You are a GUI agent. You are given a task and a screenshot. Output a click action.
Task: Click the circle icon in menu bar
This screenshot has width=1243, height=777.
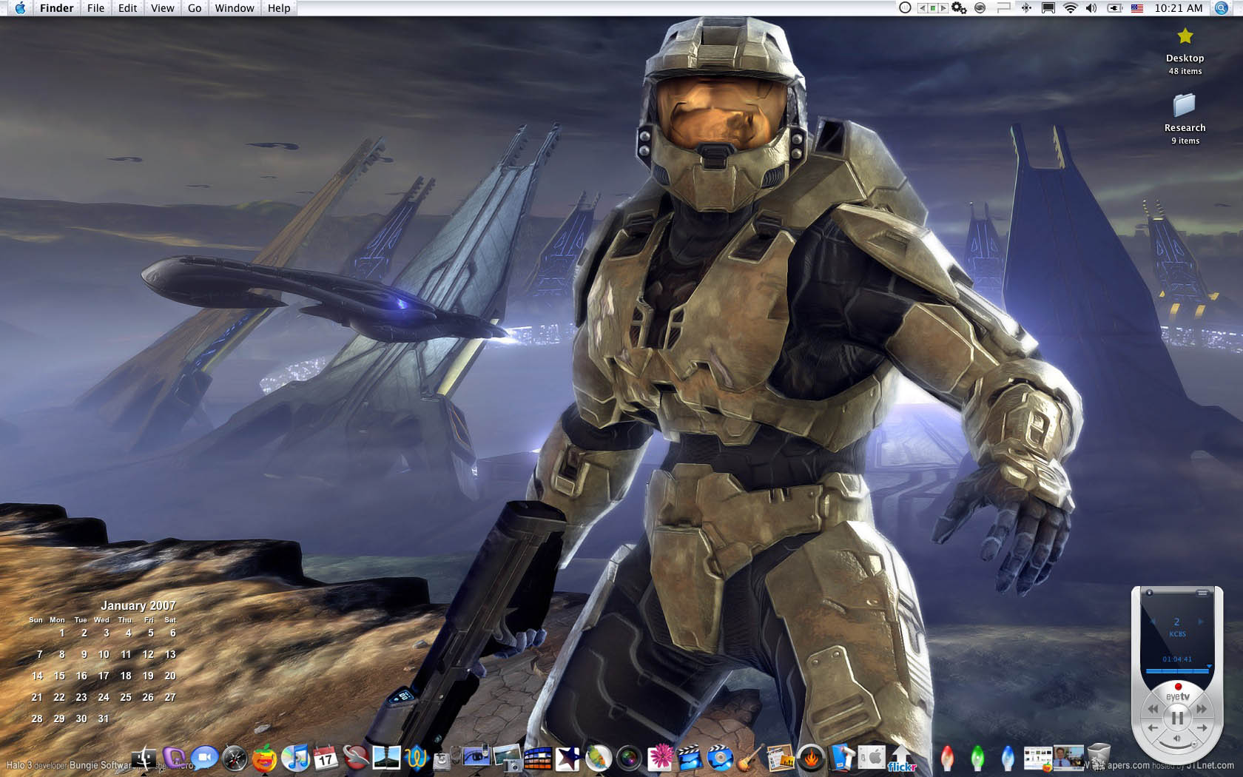click(x=905, y=8)
